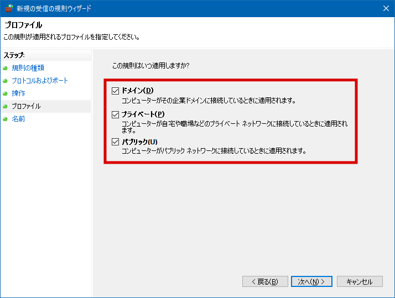
Task: Click the green bullet next to 名前
Action: (6, 119)
